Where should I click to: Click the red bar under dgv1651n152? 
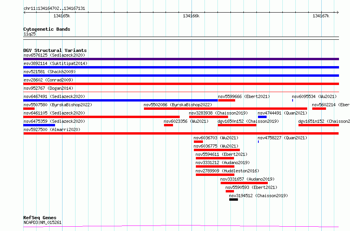319,125
